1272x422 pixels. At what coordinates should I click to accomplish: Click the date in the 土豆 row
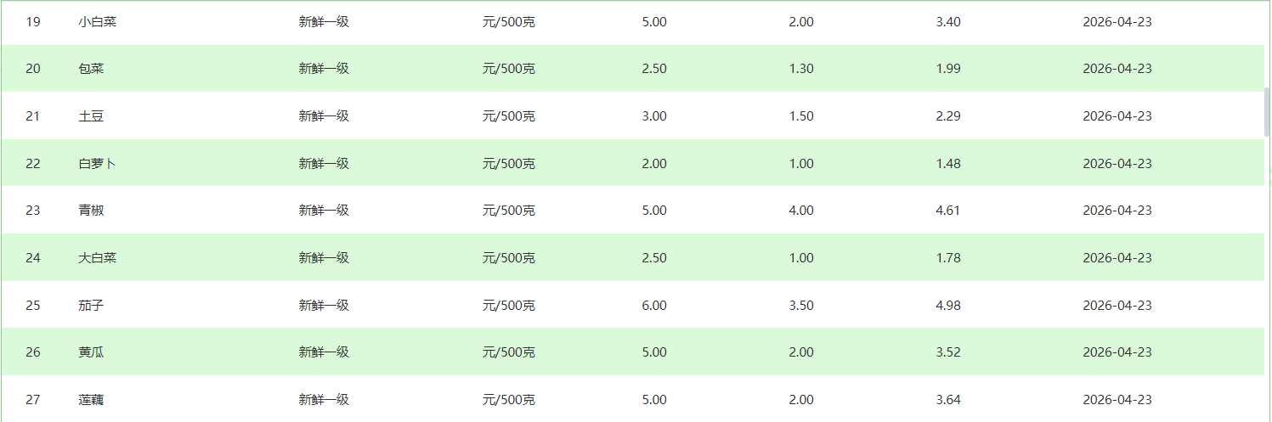tap(1117, 116)
